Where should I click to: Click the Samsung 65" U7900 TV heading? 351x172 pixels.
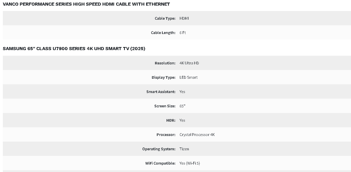pyautogui.click(x=74, y=49)
